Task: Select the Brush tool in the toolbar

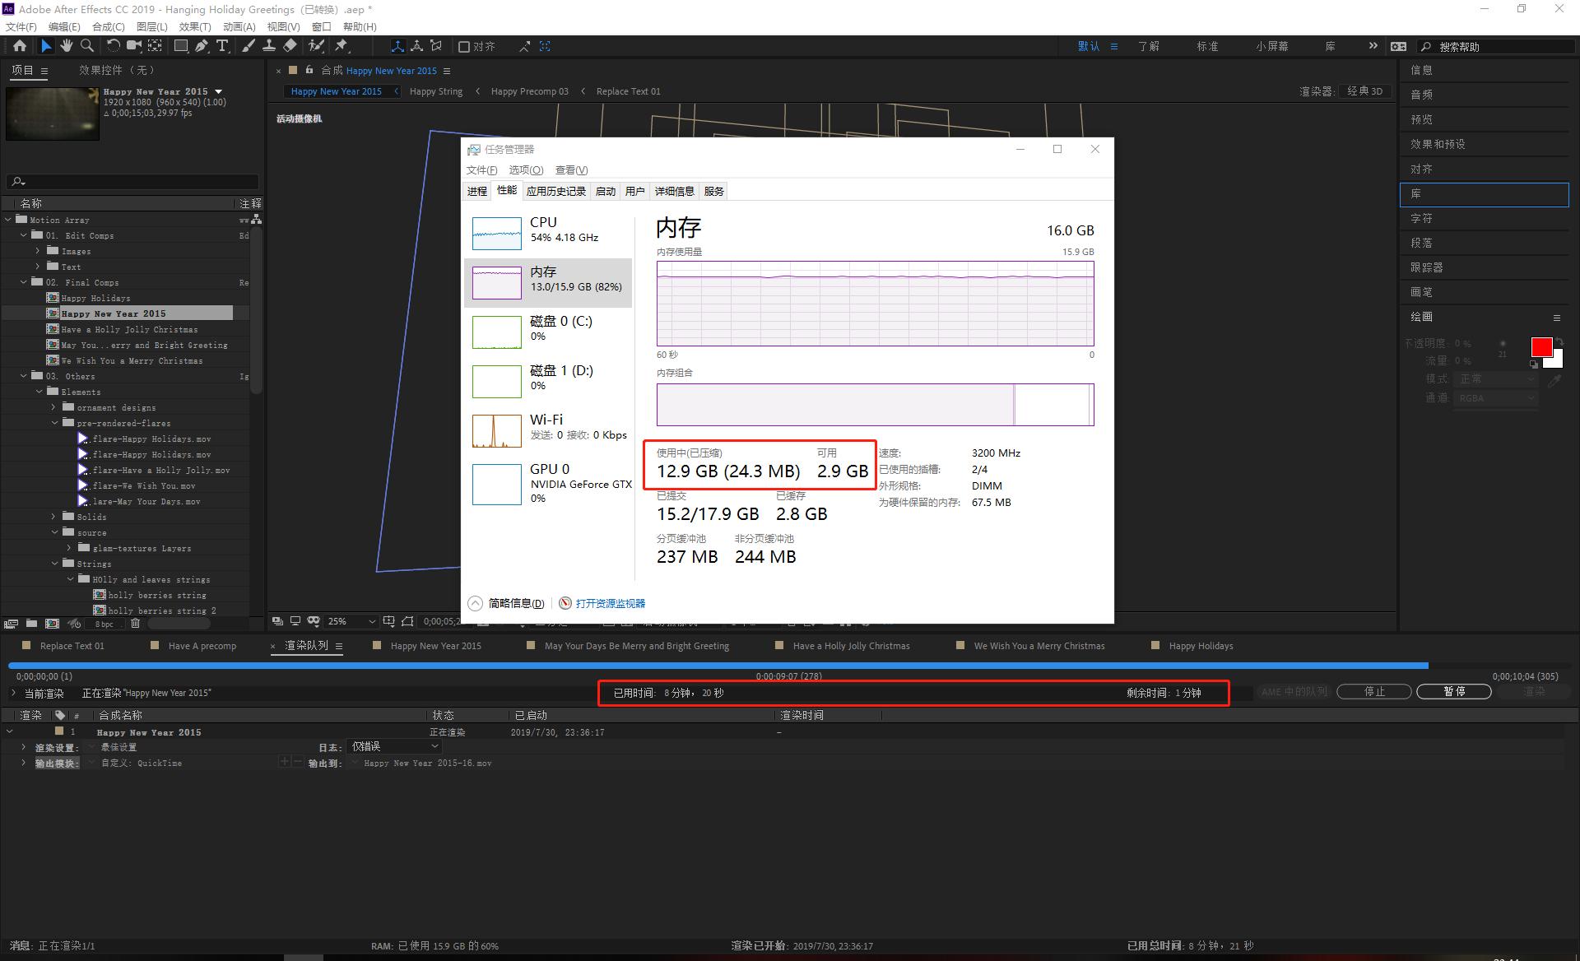Action: (x=248, y=46)
